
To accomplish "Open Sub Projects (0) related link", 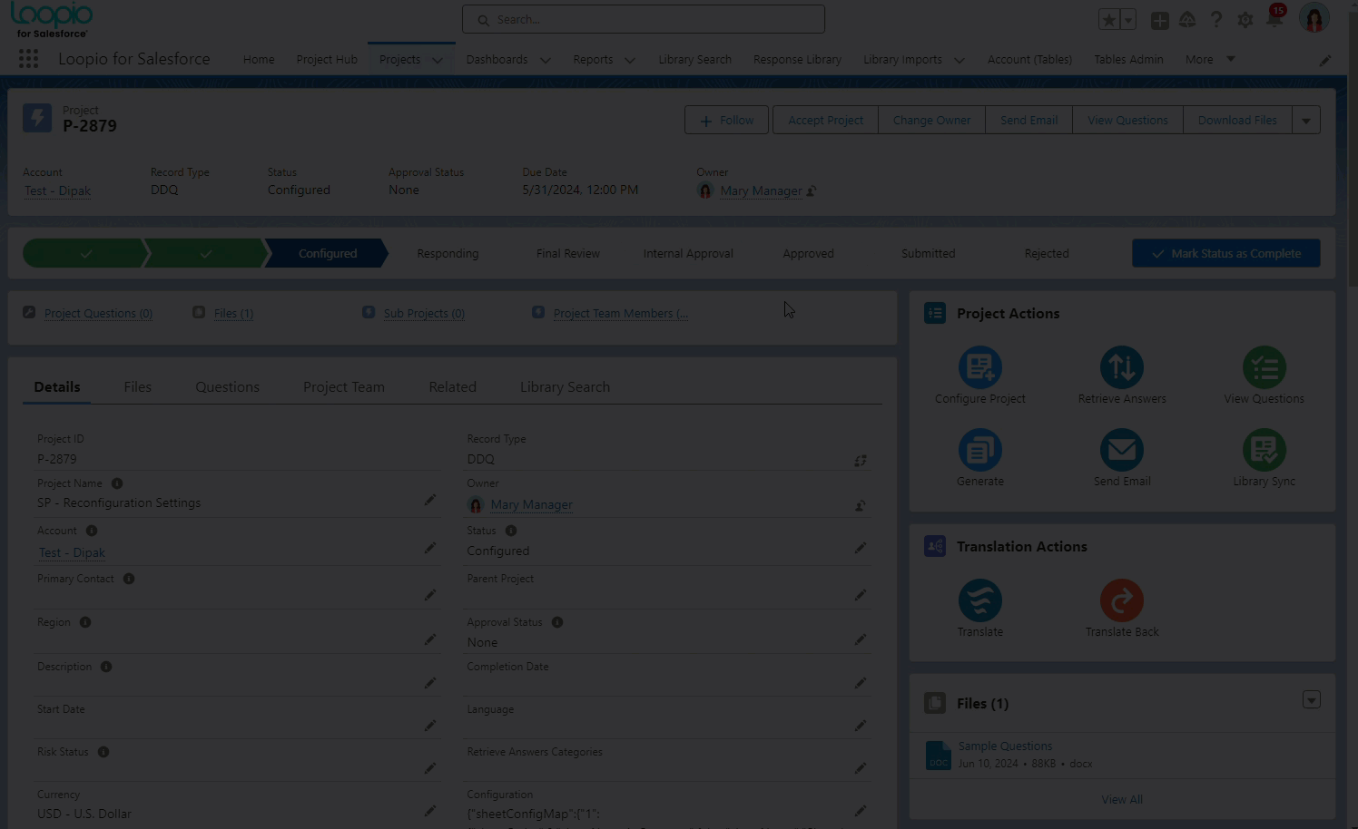I will click(x=424, y=313).
